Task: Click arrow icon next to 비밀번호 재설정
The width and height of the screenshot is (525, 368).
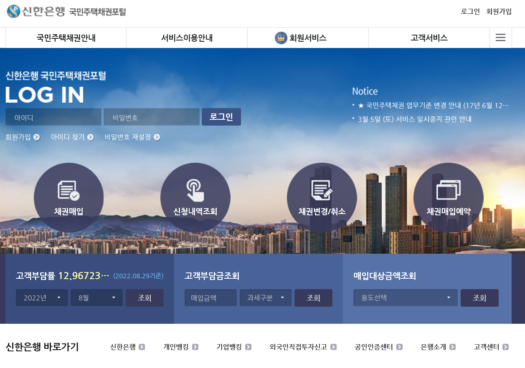Action: click(157, 137)
